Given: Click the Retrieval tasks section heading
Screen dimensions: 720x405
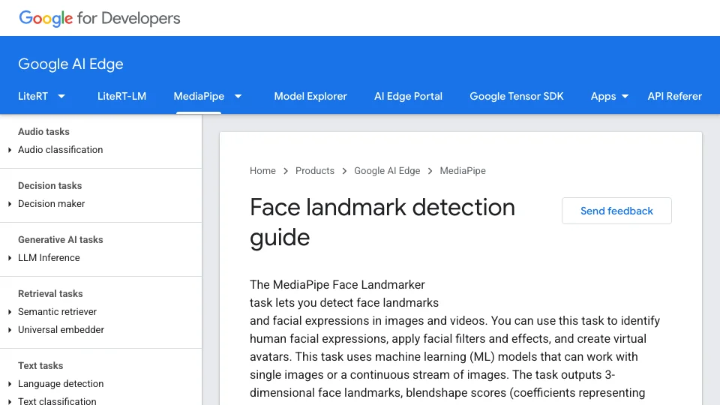Looking at the screenshot, I should coord(50,293).
